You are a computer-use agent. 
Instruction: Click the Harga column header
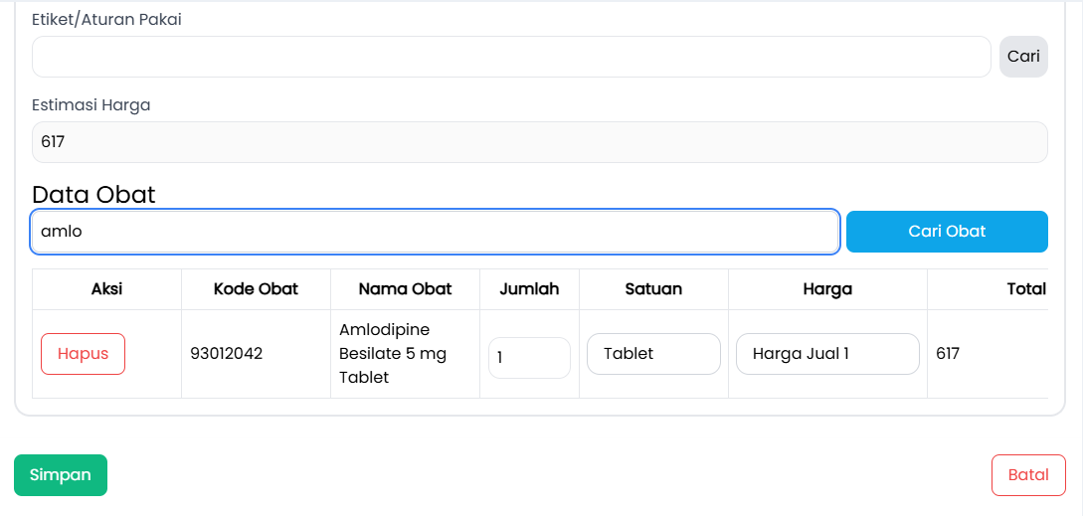(827, 289)
